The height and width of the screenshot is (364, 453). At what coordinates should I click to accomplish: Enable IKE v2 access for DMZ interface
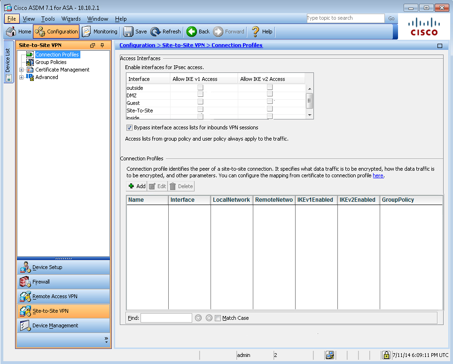[270, 95]
